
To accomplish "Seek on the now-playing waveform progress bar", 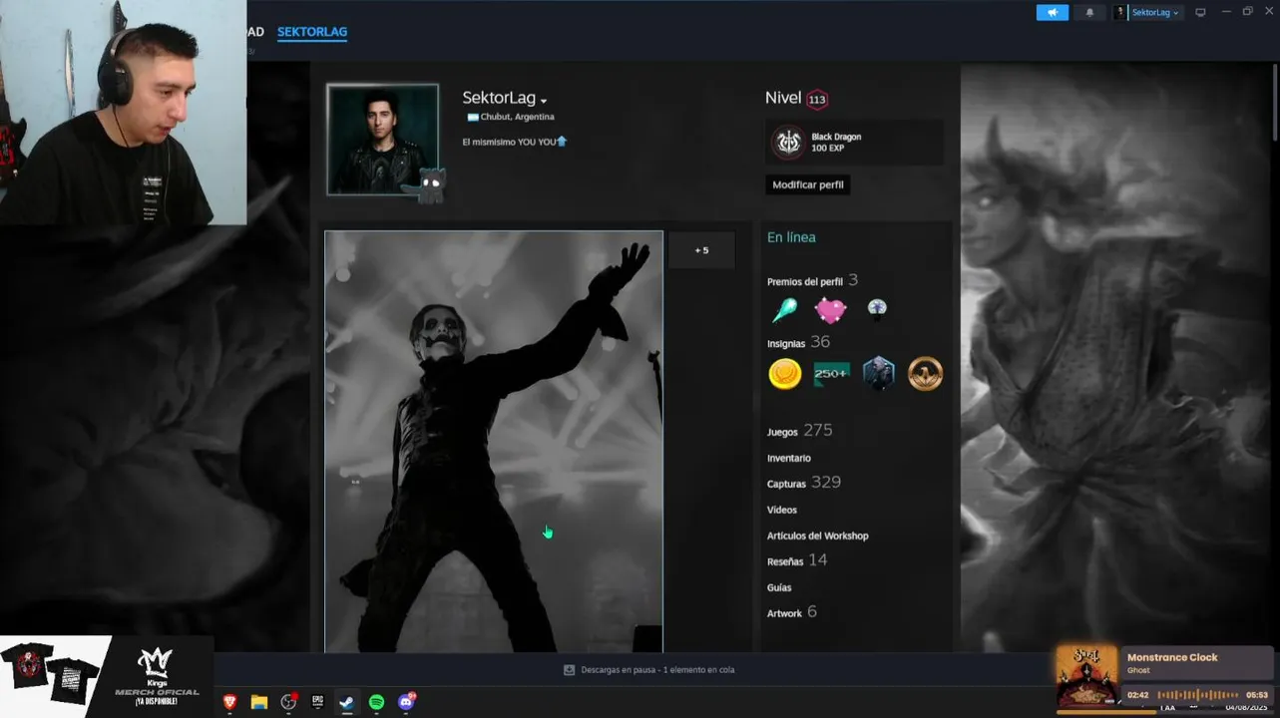I will (x=1197, y=694).
